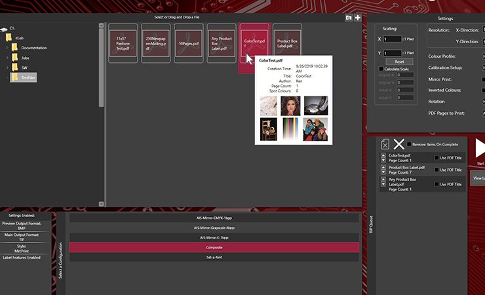Click the browse folder icon above file list
485x295 pixels.
coord(349,17)
